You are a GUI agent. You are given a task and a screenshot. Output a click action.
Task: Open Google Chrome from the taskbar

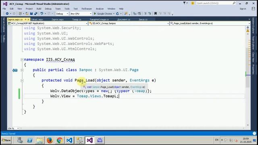point(60,140)
